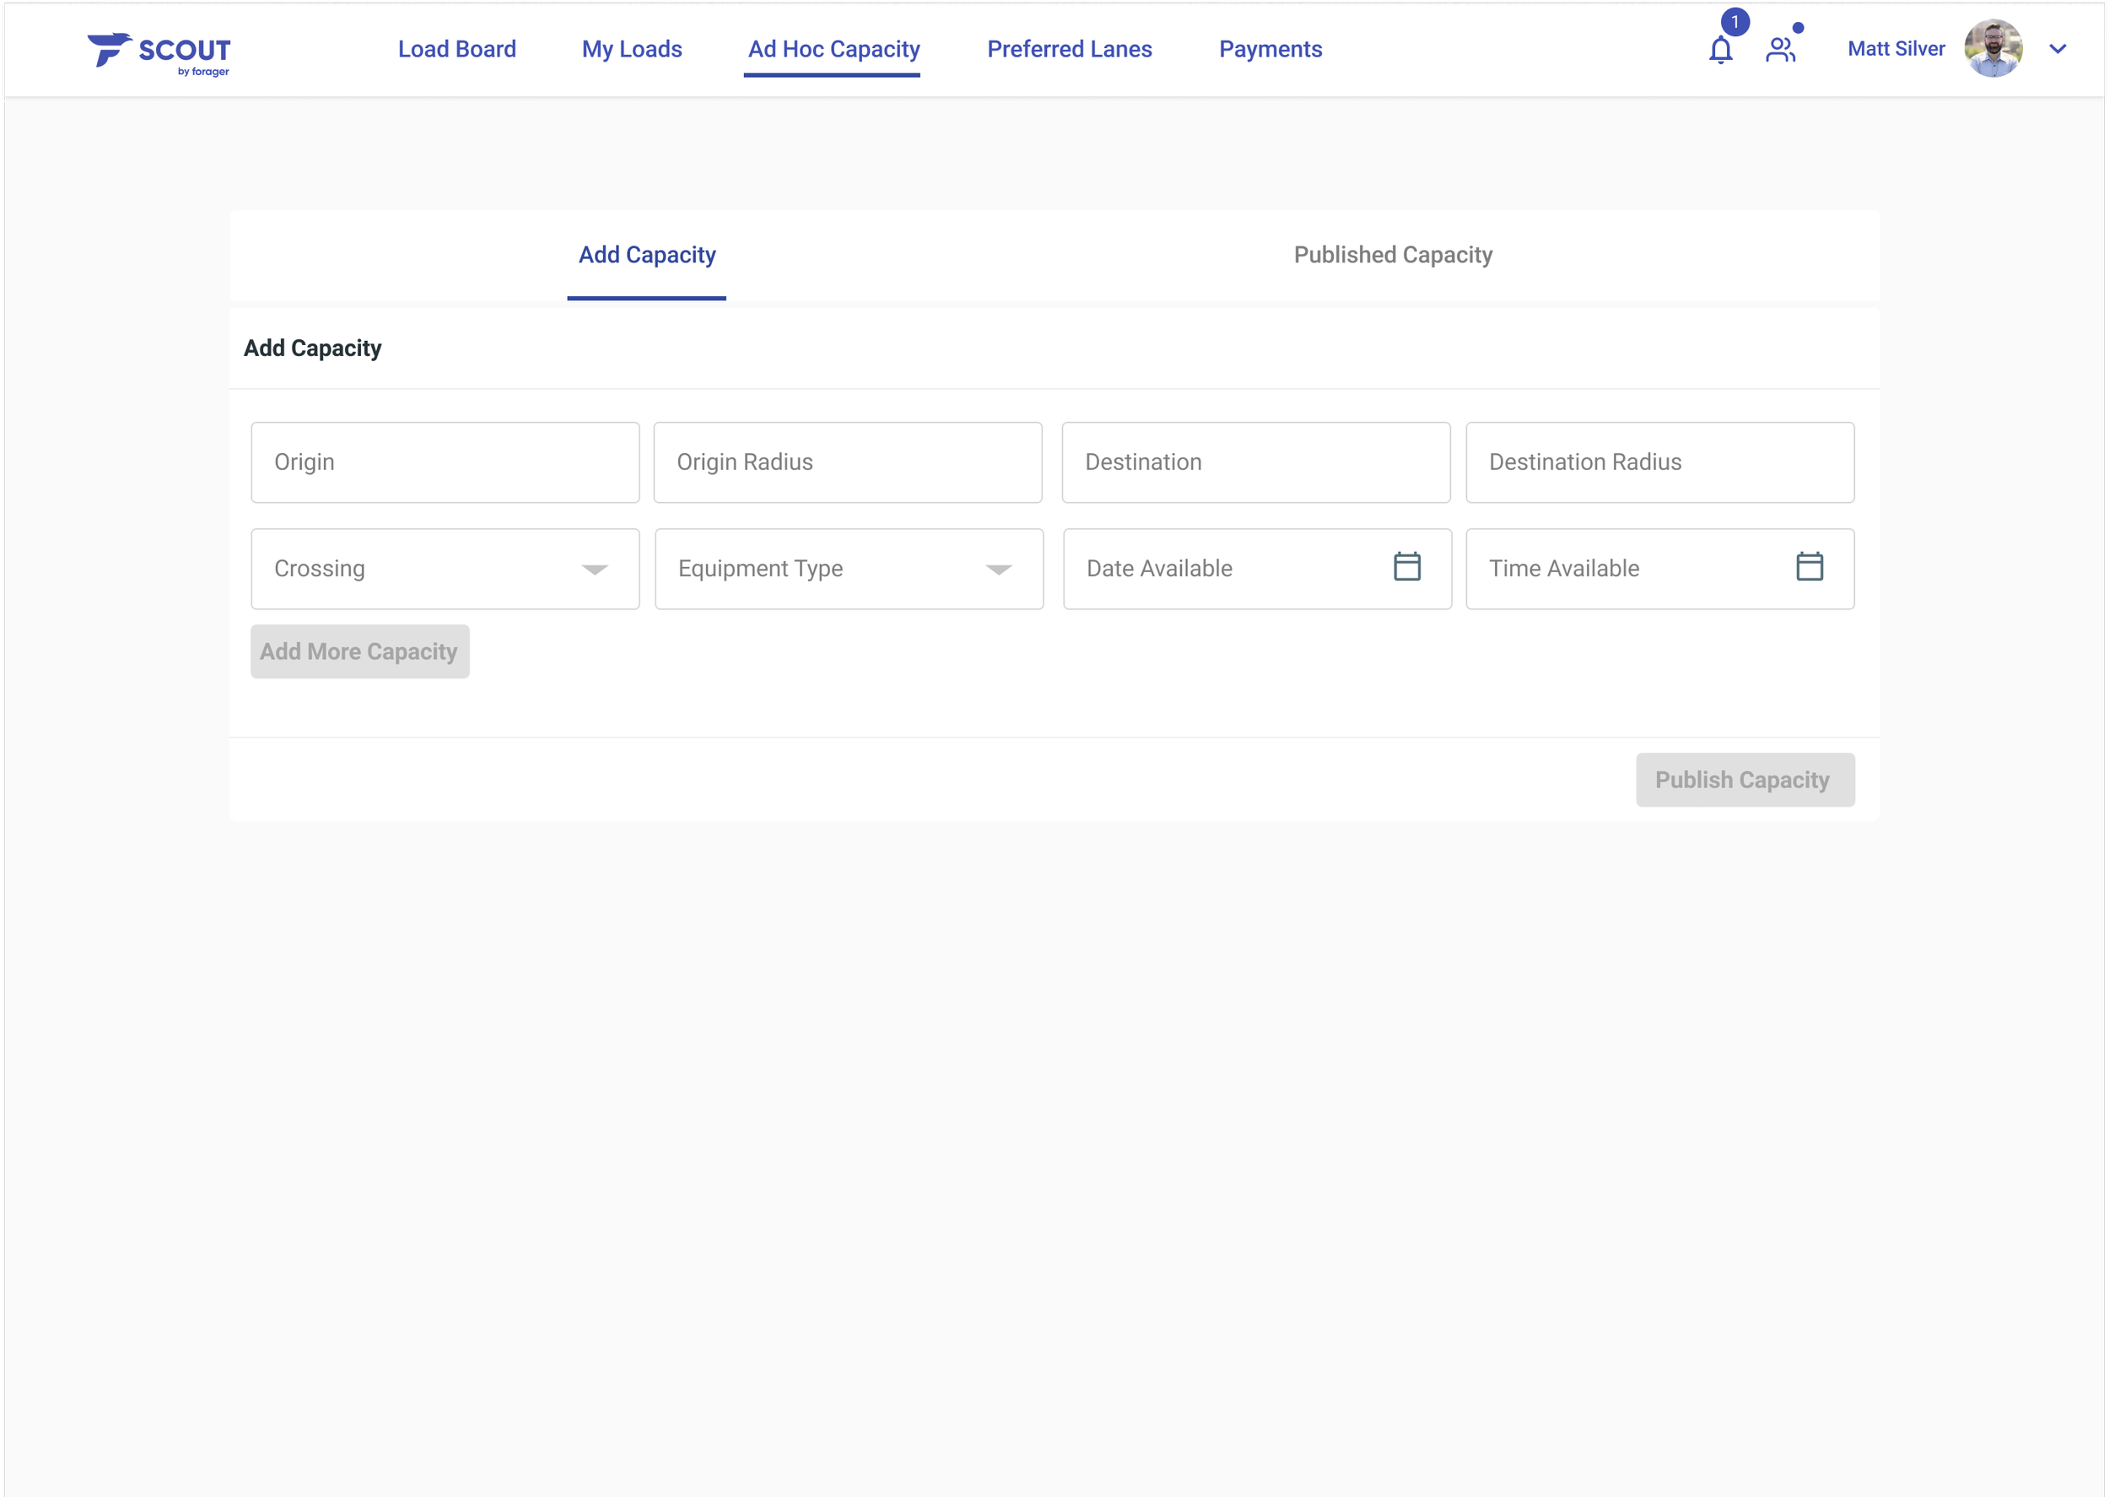
Task: Expand the Crossing dropdown arrow
Action: coord(596,570)
